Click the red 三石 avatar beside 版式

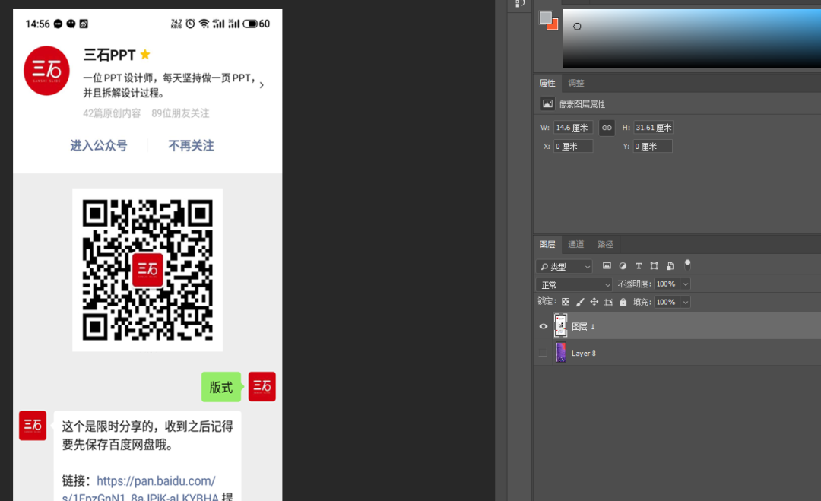coord(262,387)
